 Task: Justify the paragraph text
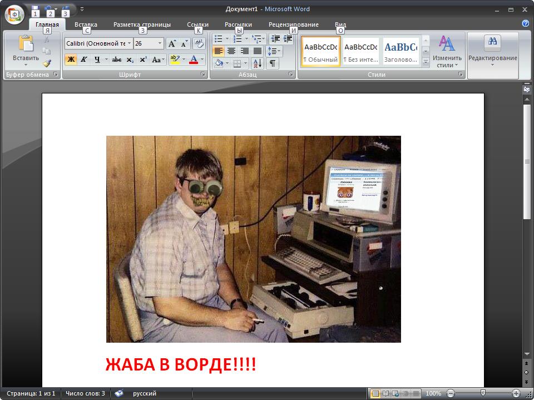click(x=258, y=51)
